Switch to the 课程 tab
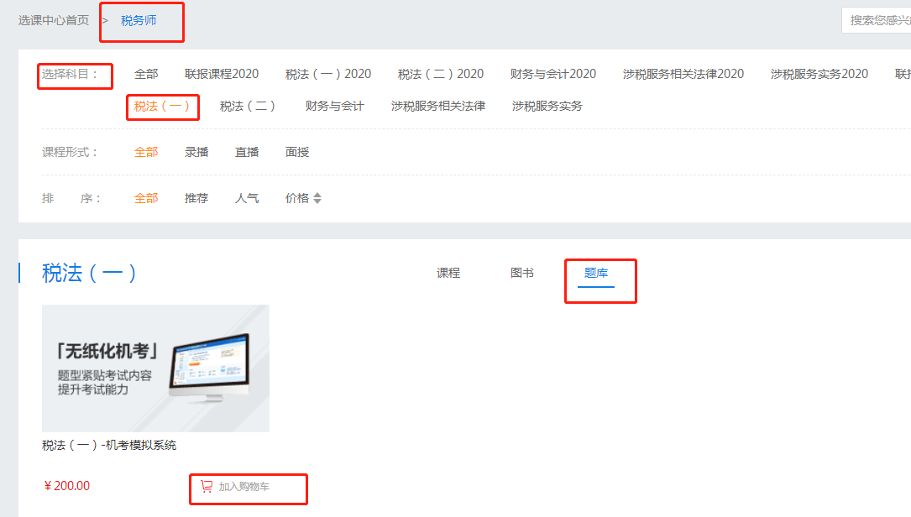This screenshot has width=911, height=517. point(448,273)
